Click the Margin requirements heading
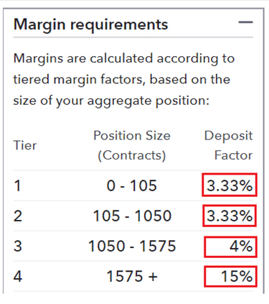Viewport: 269px width, 304px height. pos(91,25)
